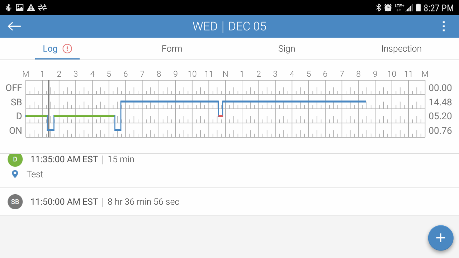
Task: Tap the red violation segment on graph
Action: [x=221, y=116]
